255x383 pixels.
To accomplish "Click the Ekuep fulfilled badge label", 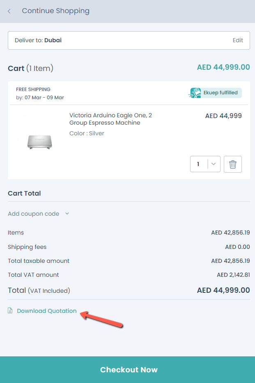I will coord(221,93).
